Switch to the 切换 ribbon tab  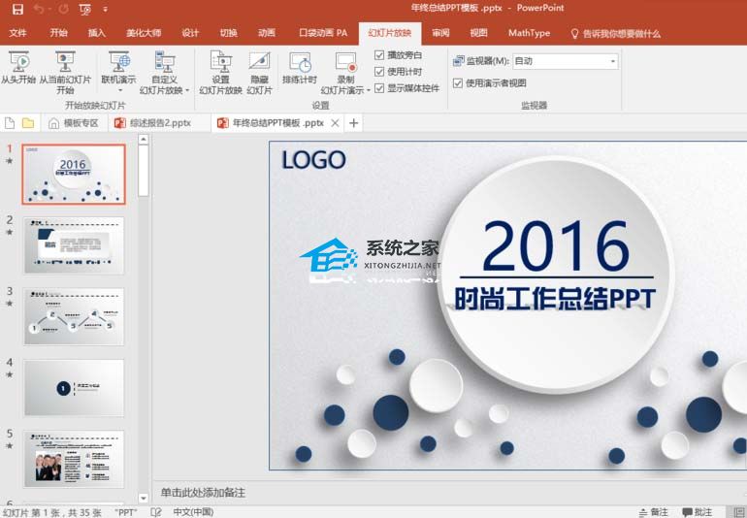pyautogui.click(x=228, y=33)
